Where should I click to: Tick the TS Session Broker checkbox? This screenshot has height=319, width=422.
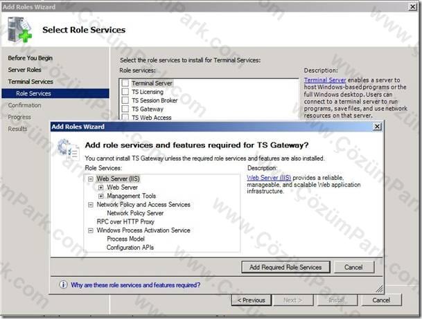125,100
